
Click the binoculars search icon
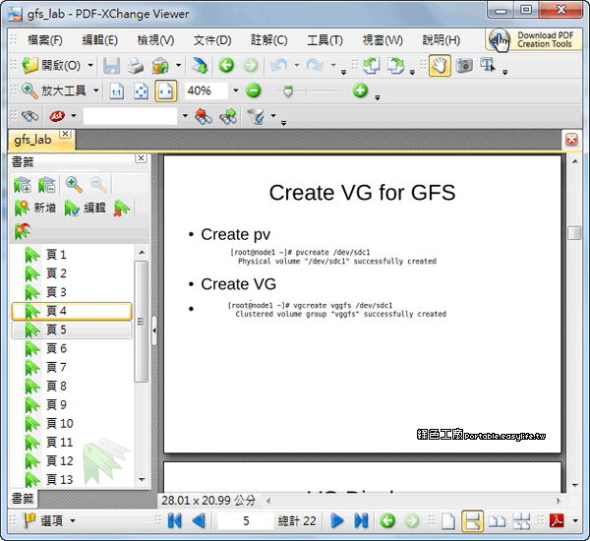point(29,116)
